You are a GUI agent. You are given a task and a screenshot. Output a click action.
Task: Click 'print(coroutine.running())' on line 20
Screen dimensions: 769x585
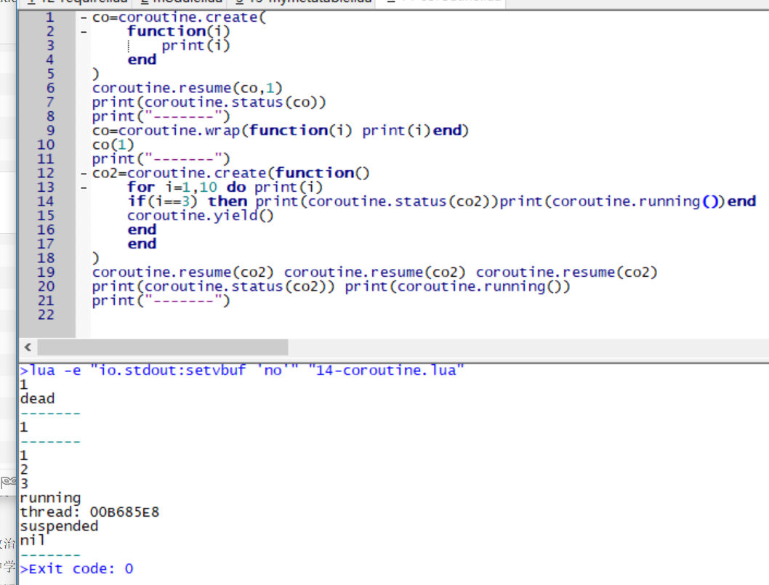coord(458,287)
